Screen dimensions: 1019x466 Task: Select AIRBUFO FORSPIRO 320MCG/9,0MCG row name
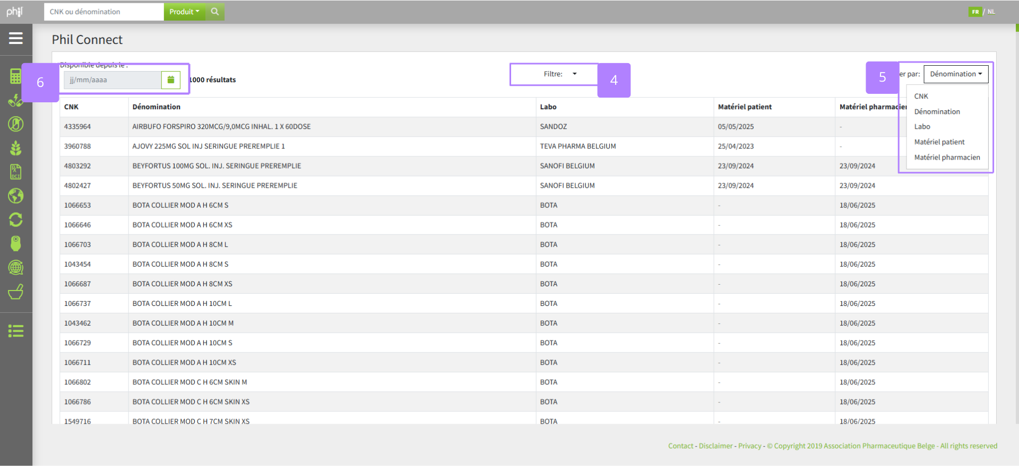tap(221, 127)
